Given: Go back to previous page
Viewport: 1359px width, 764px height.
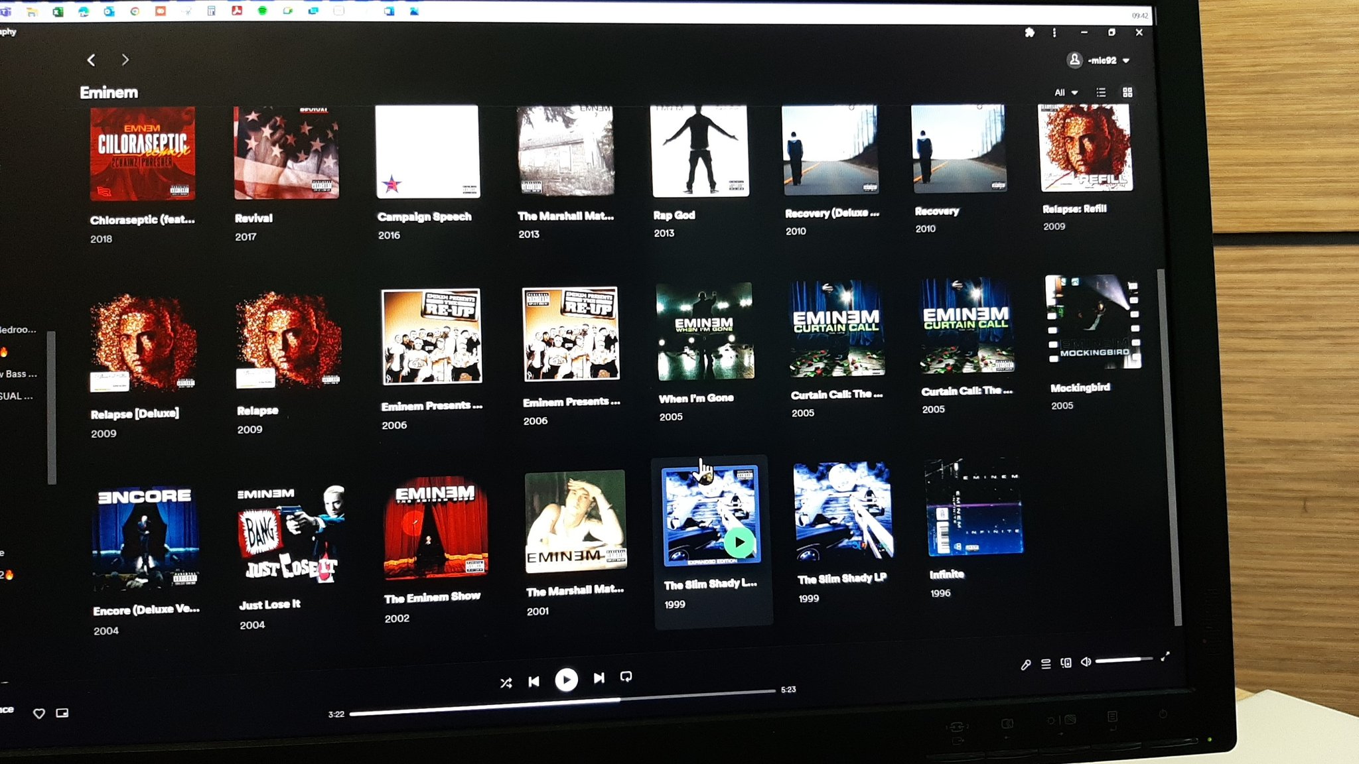Looking at the screenshot, I should [x=92, y=60].
